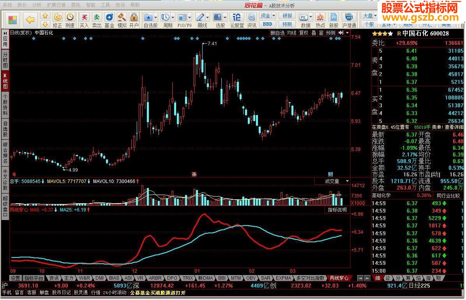
Task: Open the 资讯 news document icon
Action: point(251,17)
